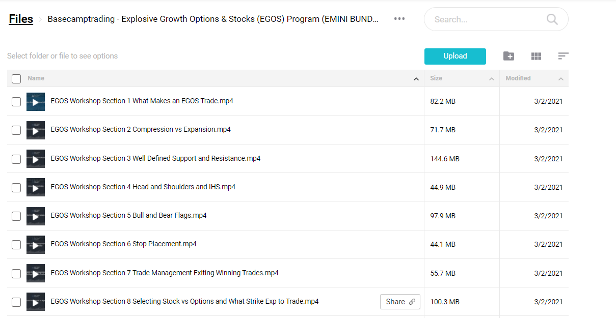The width and height of the screenshot is (616, 318).
Task: Open EGOS Workshop Section 2 Compression vs Expansion.mp4
Action: 141,129
